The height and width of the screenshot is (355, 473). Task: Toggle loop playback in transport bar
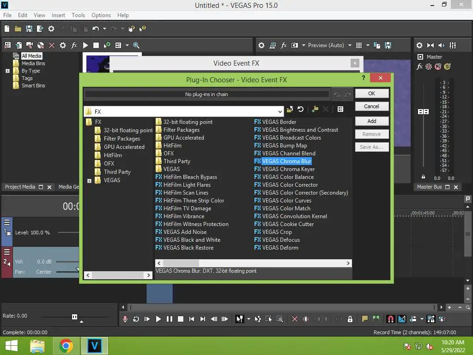(x=136, y=319)
